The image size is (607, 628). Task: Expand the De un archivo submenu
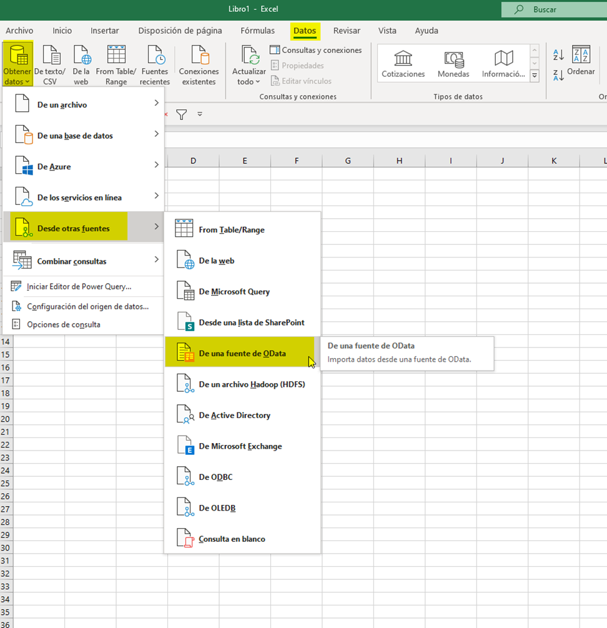coord(83,104)
